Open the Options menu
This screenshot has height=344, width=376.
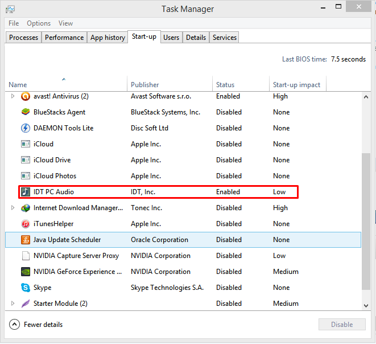coord(39,23)
